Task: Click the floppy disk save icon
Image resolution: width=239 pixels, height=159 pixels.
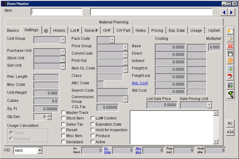Action: (x=230, y=54)
